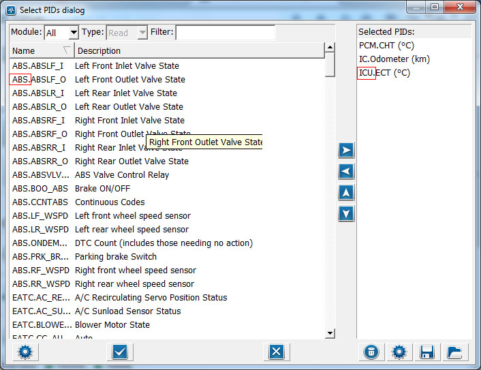Cancel the dialog with the X button
The width and height of the screenshot is (481, 370).
point(276,352)
